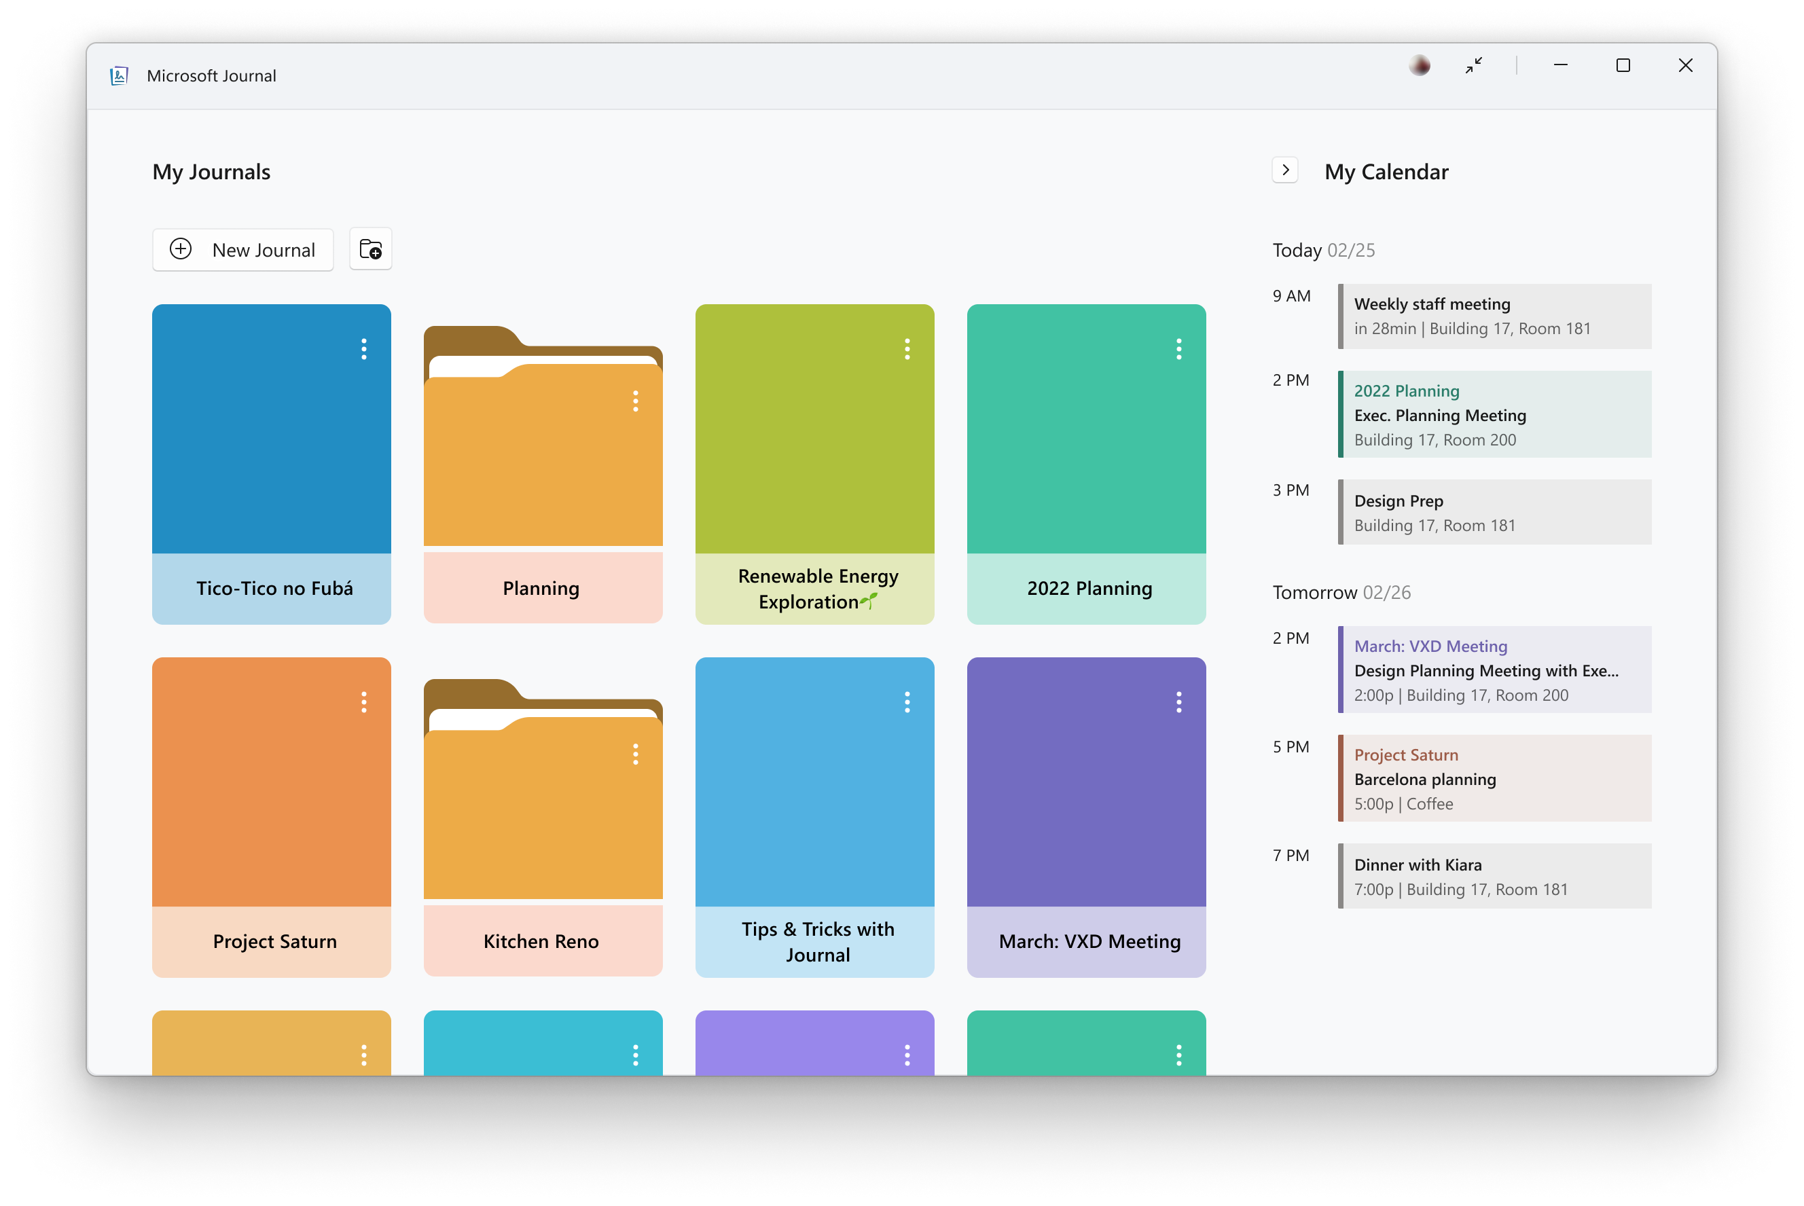Click the New Journal button
Screen dimensions: 1804x1206
(x=245, y=249)
